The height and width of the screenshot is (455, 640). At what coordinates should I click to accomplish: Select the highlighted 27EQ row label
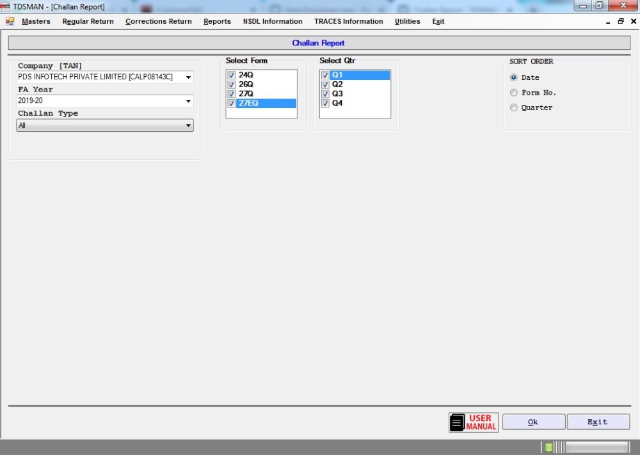coord(266,103)
